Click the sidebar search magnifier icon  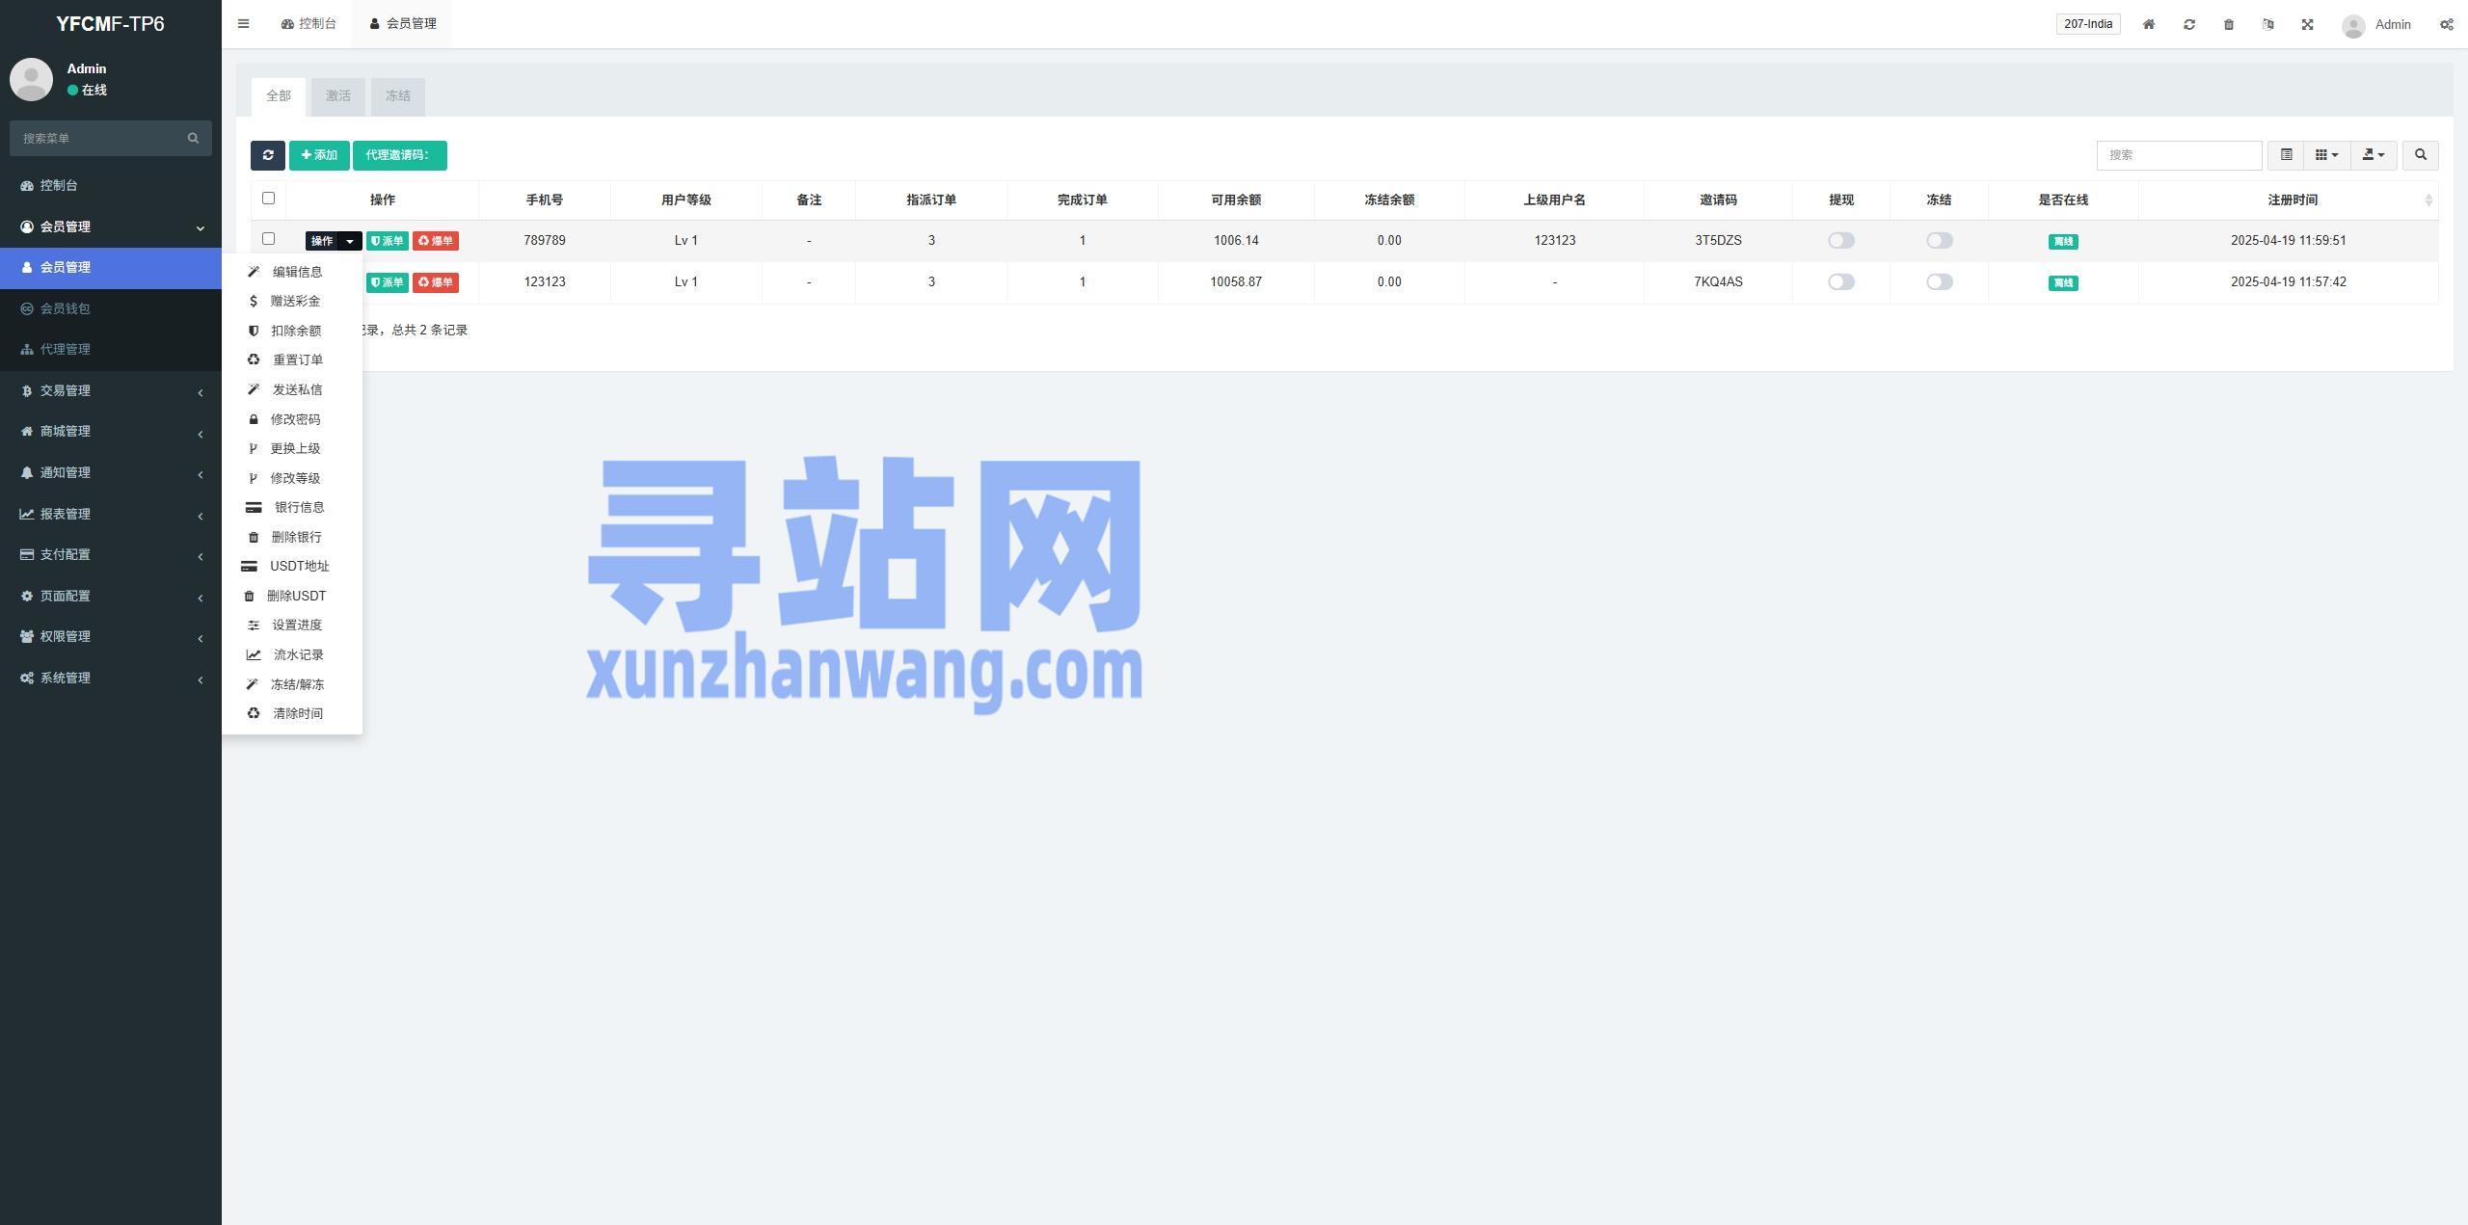[x=193, y=138]
